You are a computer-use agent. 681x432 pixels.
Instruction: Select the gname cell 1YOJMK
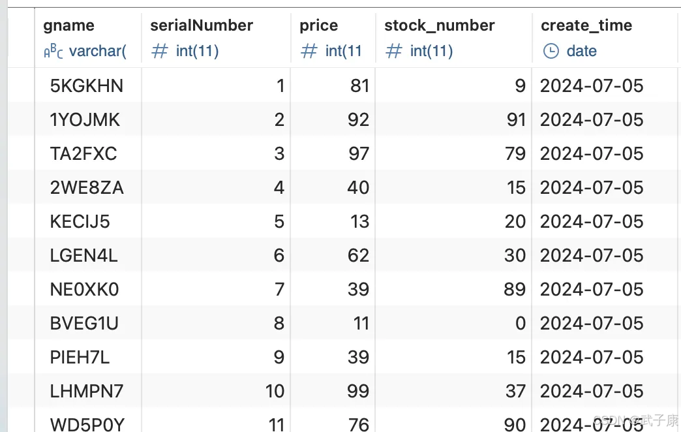88,119
